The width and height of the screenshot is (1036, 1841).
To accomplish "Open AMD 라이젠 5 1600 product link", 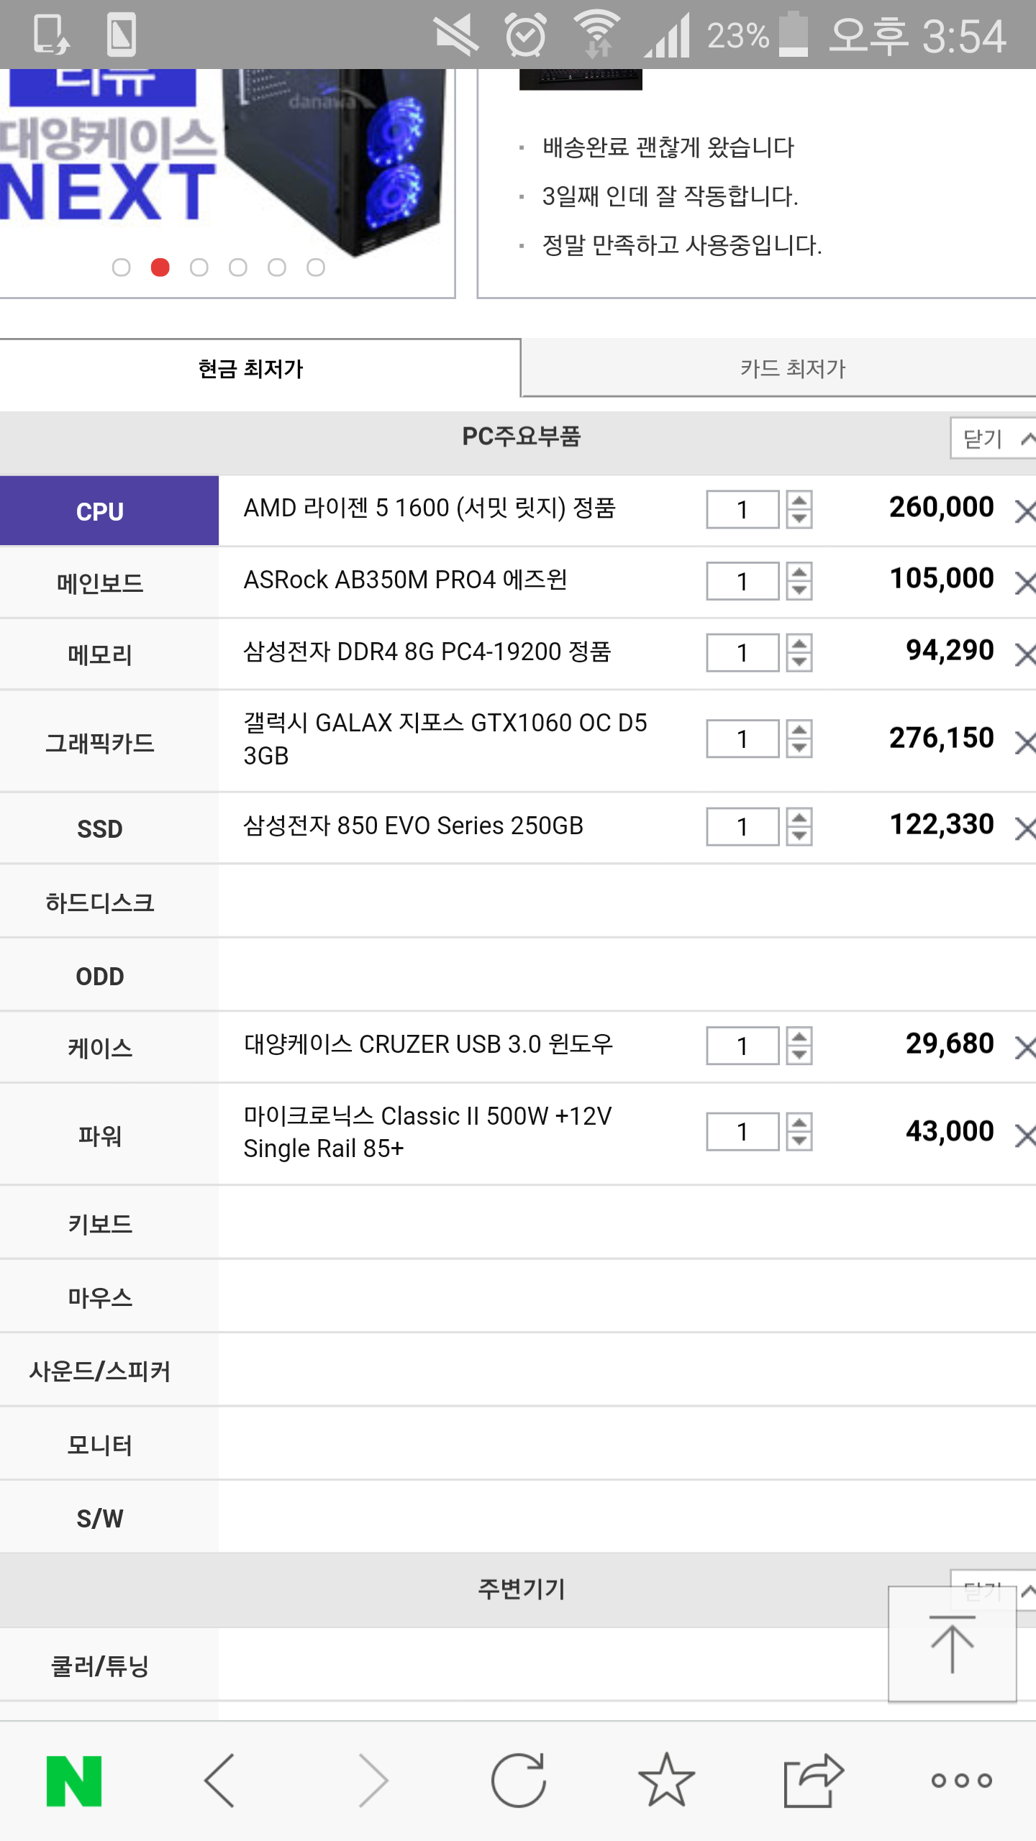I will [430, 508].
